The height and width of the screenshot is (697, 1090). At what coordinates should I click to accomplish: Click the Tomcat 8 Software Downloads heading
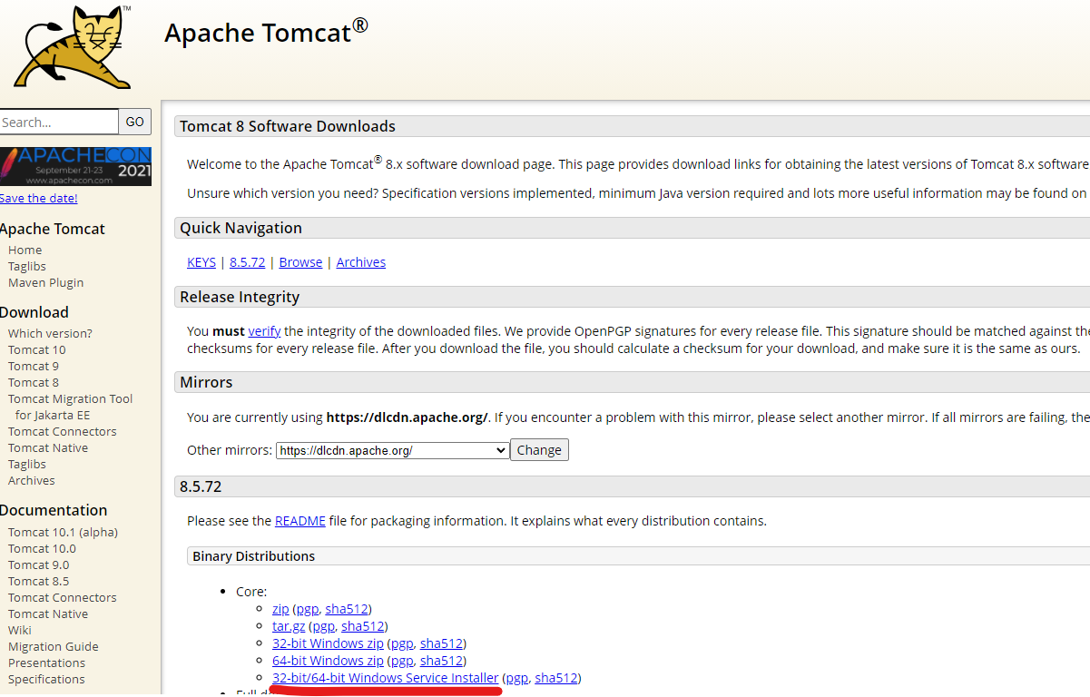click(x=288, y=126)
